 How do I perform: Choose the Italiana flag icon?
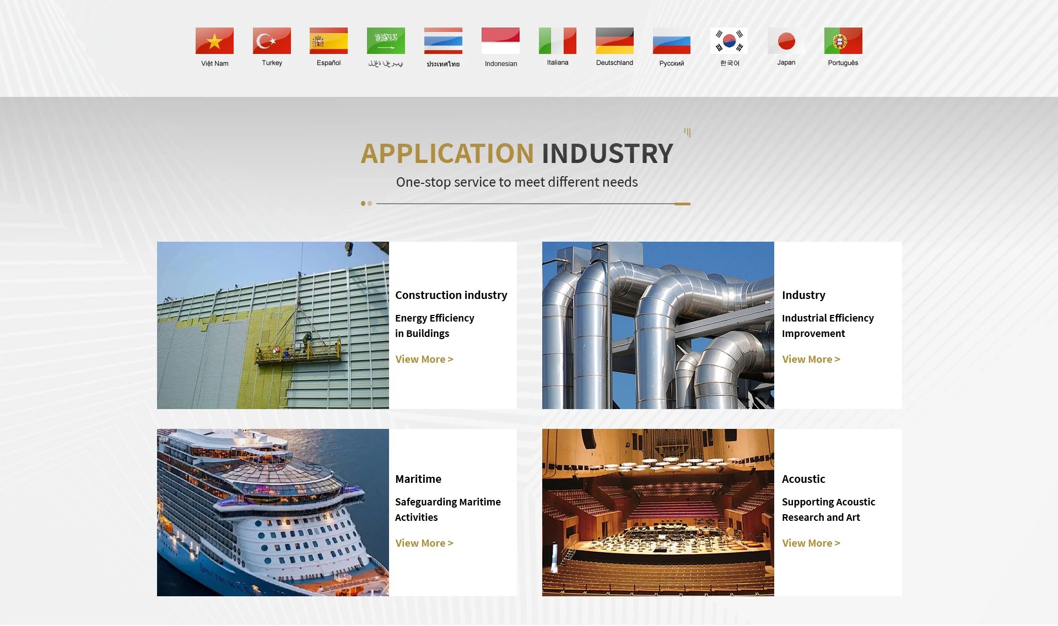(x=558, y=41)
